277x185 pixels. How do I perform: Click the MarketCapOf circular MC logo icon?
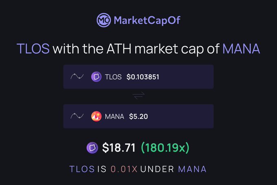[x=103, y=20]
